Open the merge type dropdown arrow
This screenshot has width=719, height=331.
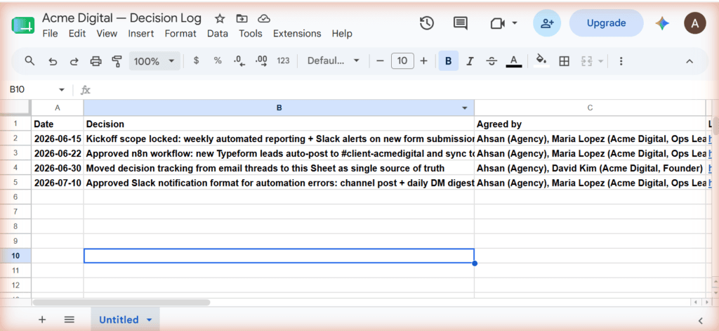(601, 61)
